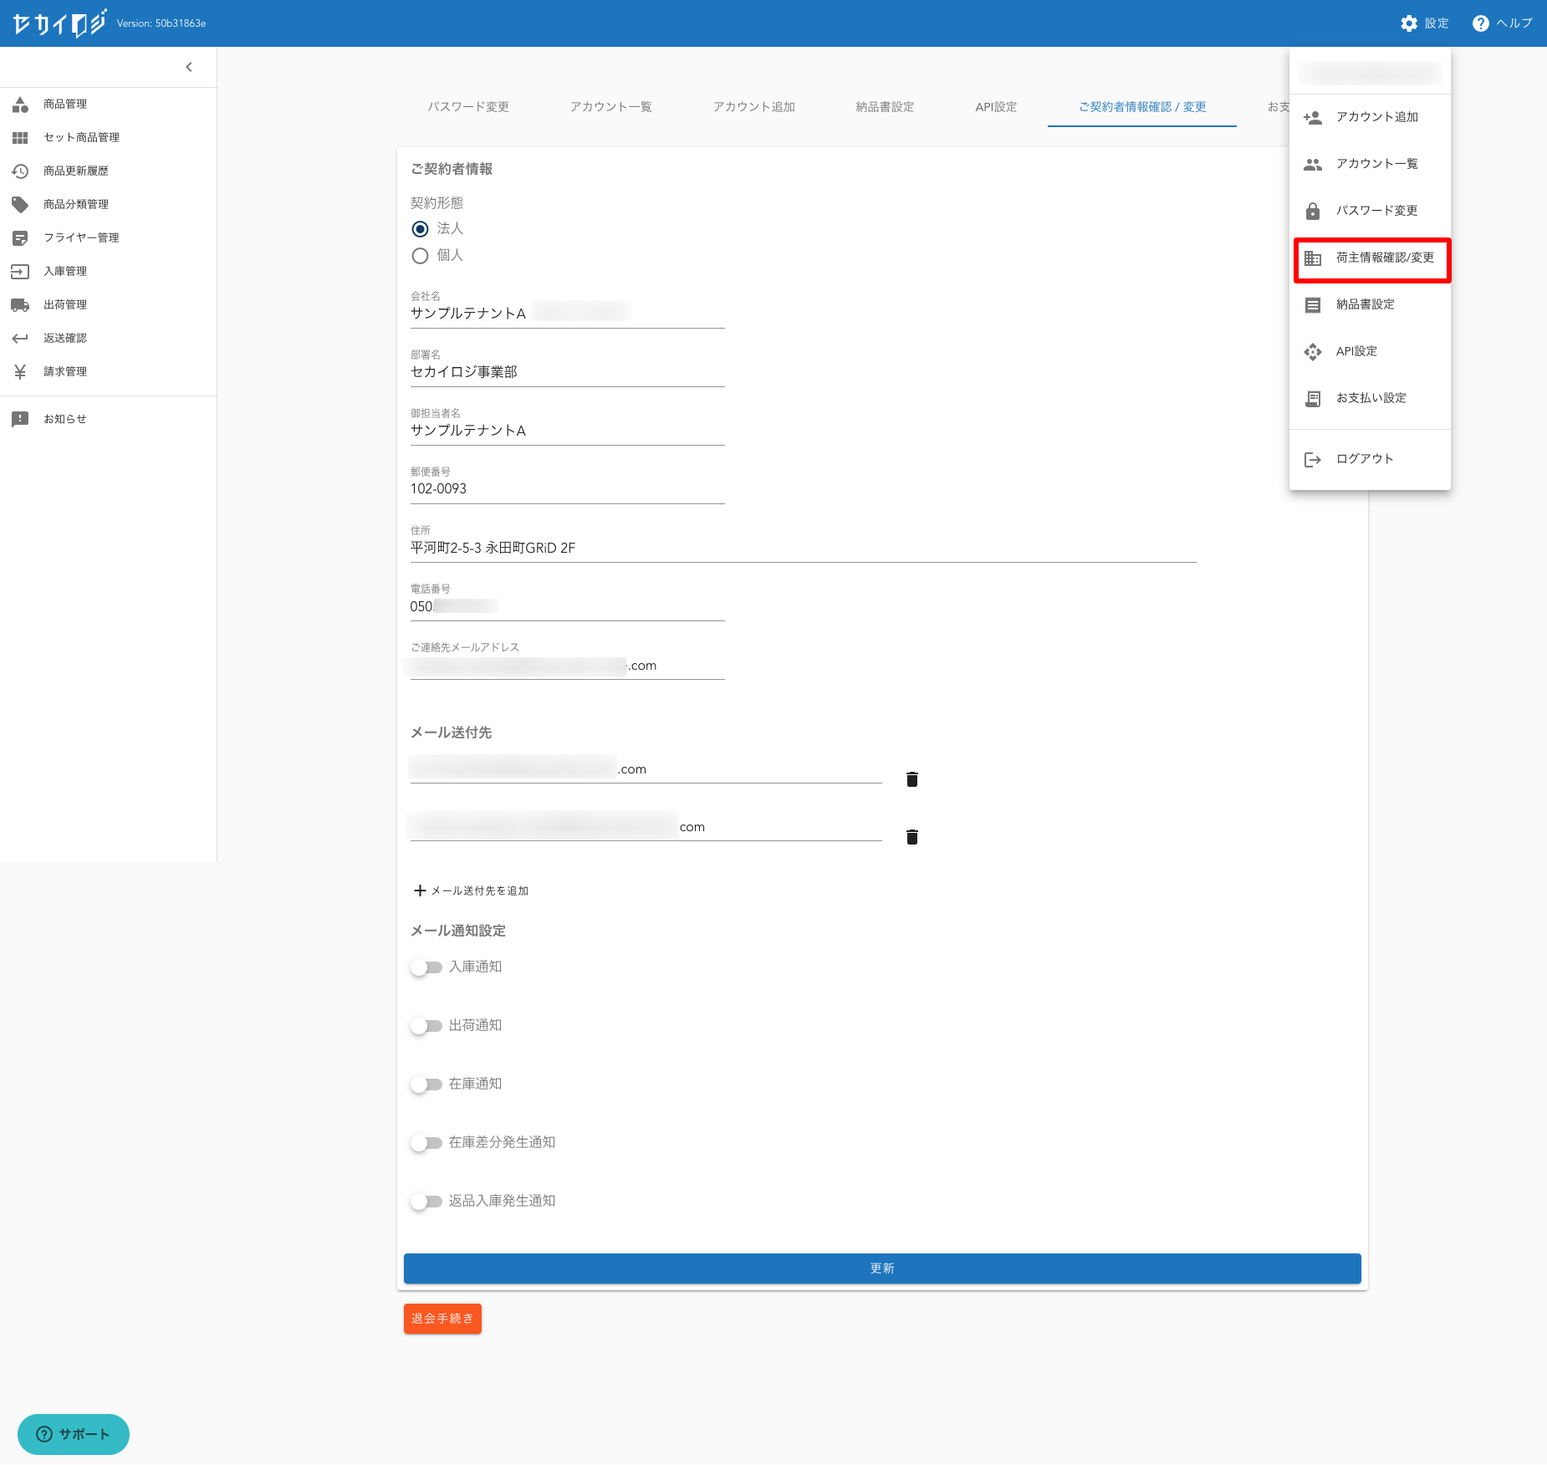
Task: Switch to the 納品書設定 tab
Action: [885, 107]
